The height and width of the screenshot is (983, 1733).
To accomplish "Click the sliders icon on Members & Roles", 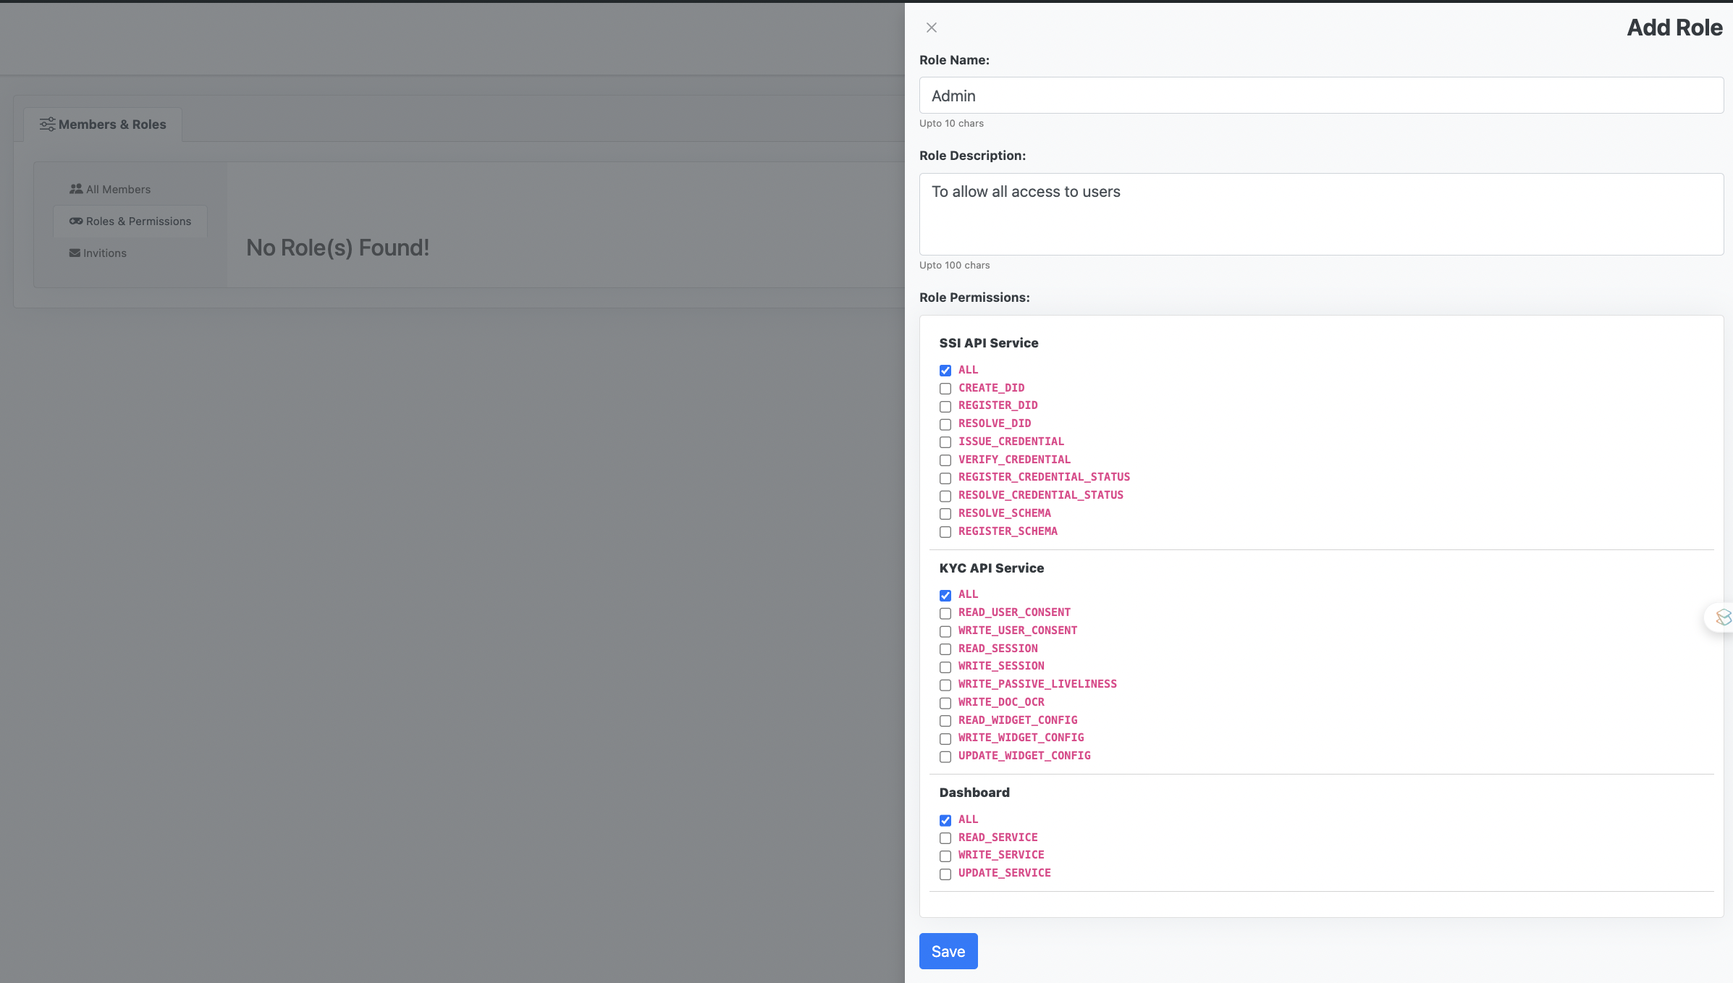I will pos(47,125).
